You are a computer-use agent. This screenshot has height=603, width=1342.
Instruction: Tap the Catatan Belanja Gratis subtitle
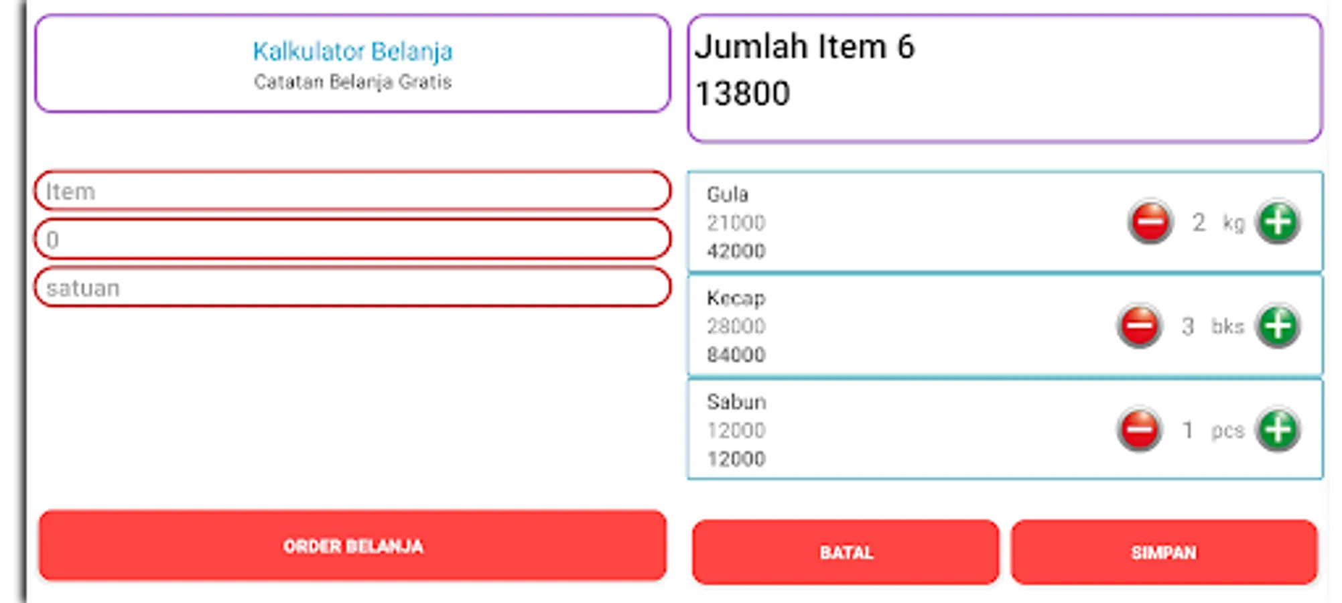pos(352,82)
